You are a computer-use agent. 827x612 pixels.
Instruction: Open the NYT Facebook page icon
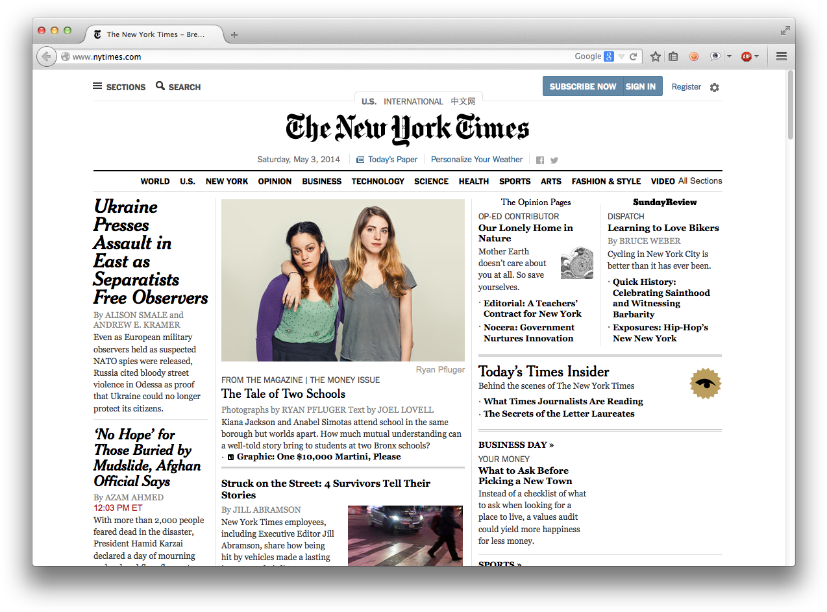pyautogui.click(x=540, y=160)
